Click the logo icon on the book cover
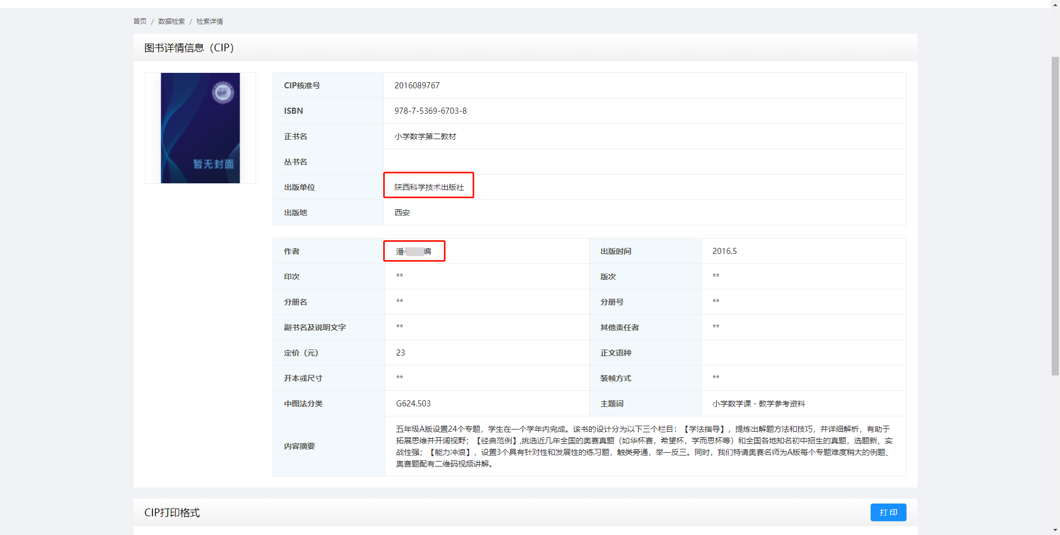Screen dimensions: 1060x535 (222, 93)
